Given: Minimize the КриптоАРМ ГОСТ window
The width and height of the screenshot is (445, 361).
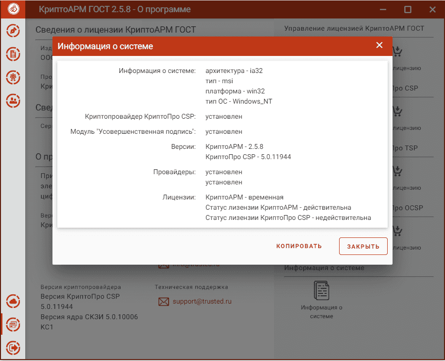Looking at the screenshot, I should (x=383, y=9).
